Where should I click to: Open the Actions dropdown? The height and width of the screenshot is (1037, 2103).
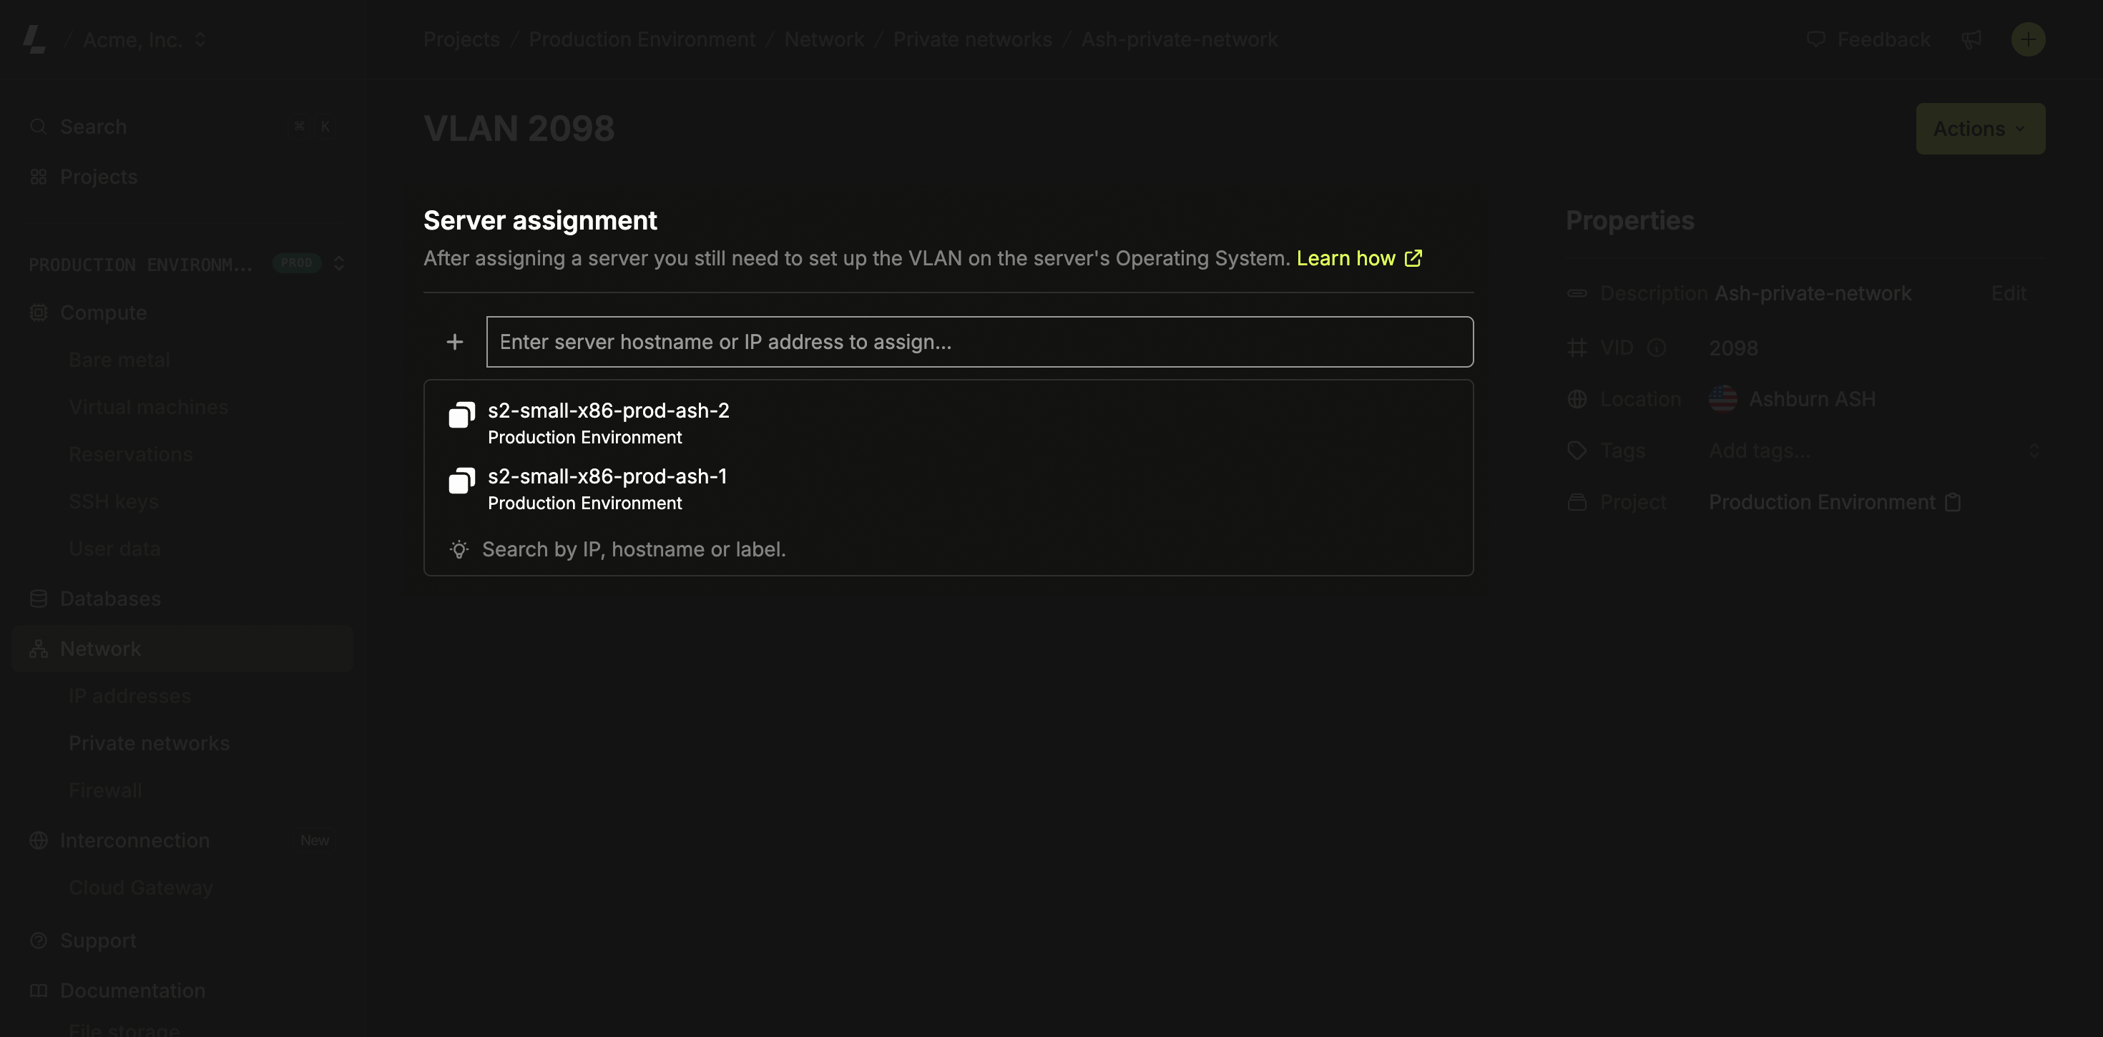click(1980, 128)
